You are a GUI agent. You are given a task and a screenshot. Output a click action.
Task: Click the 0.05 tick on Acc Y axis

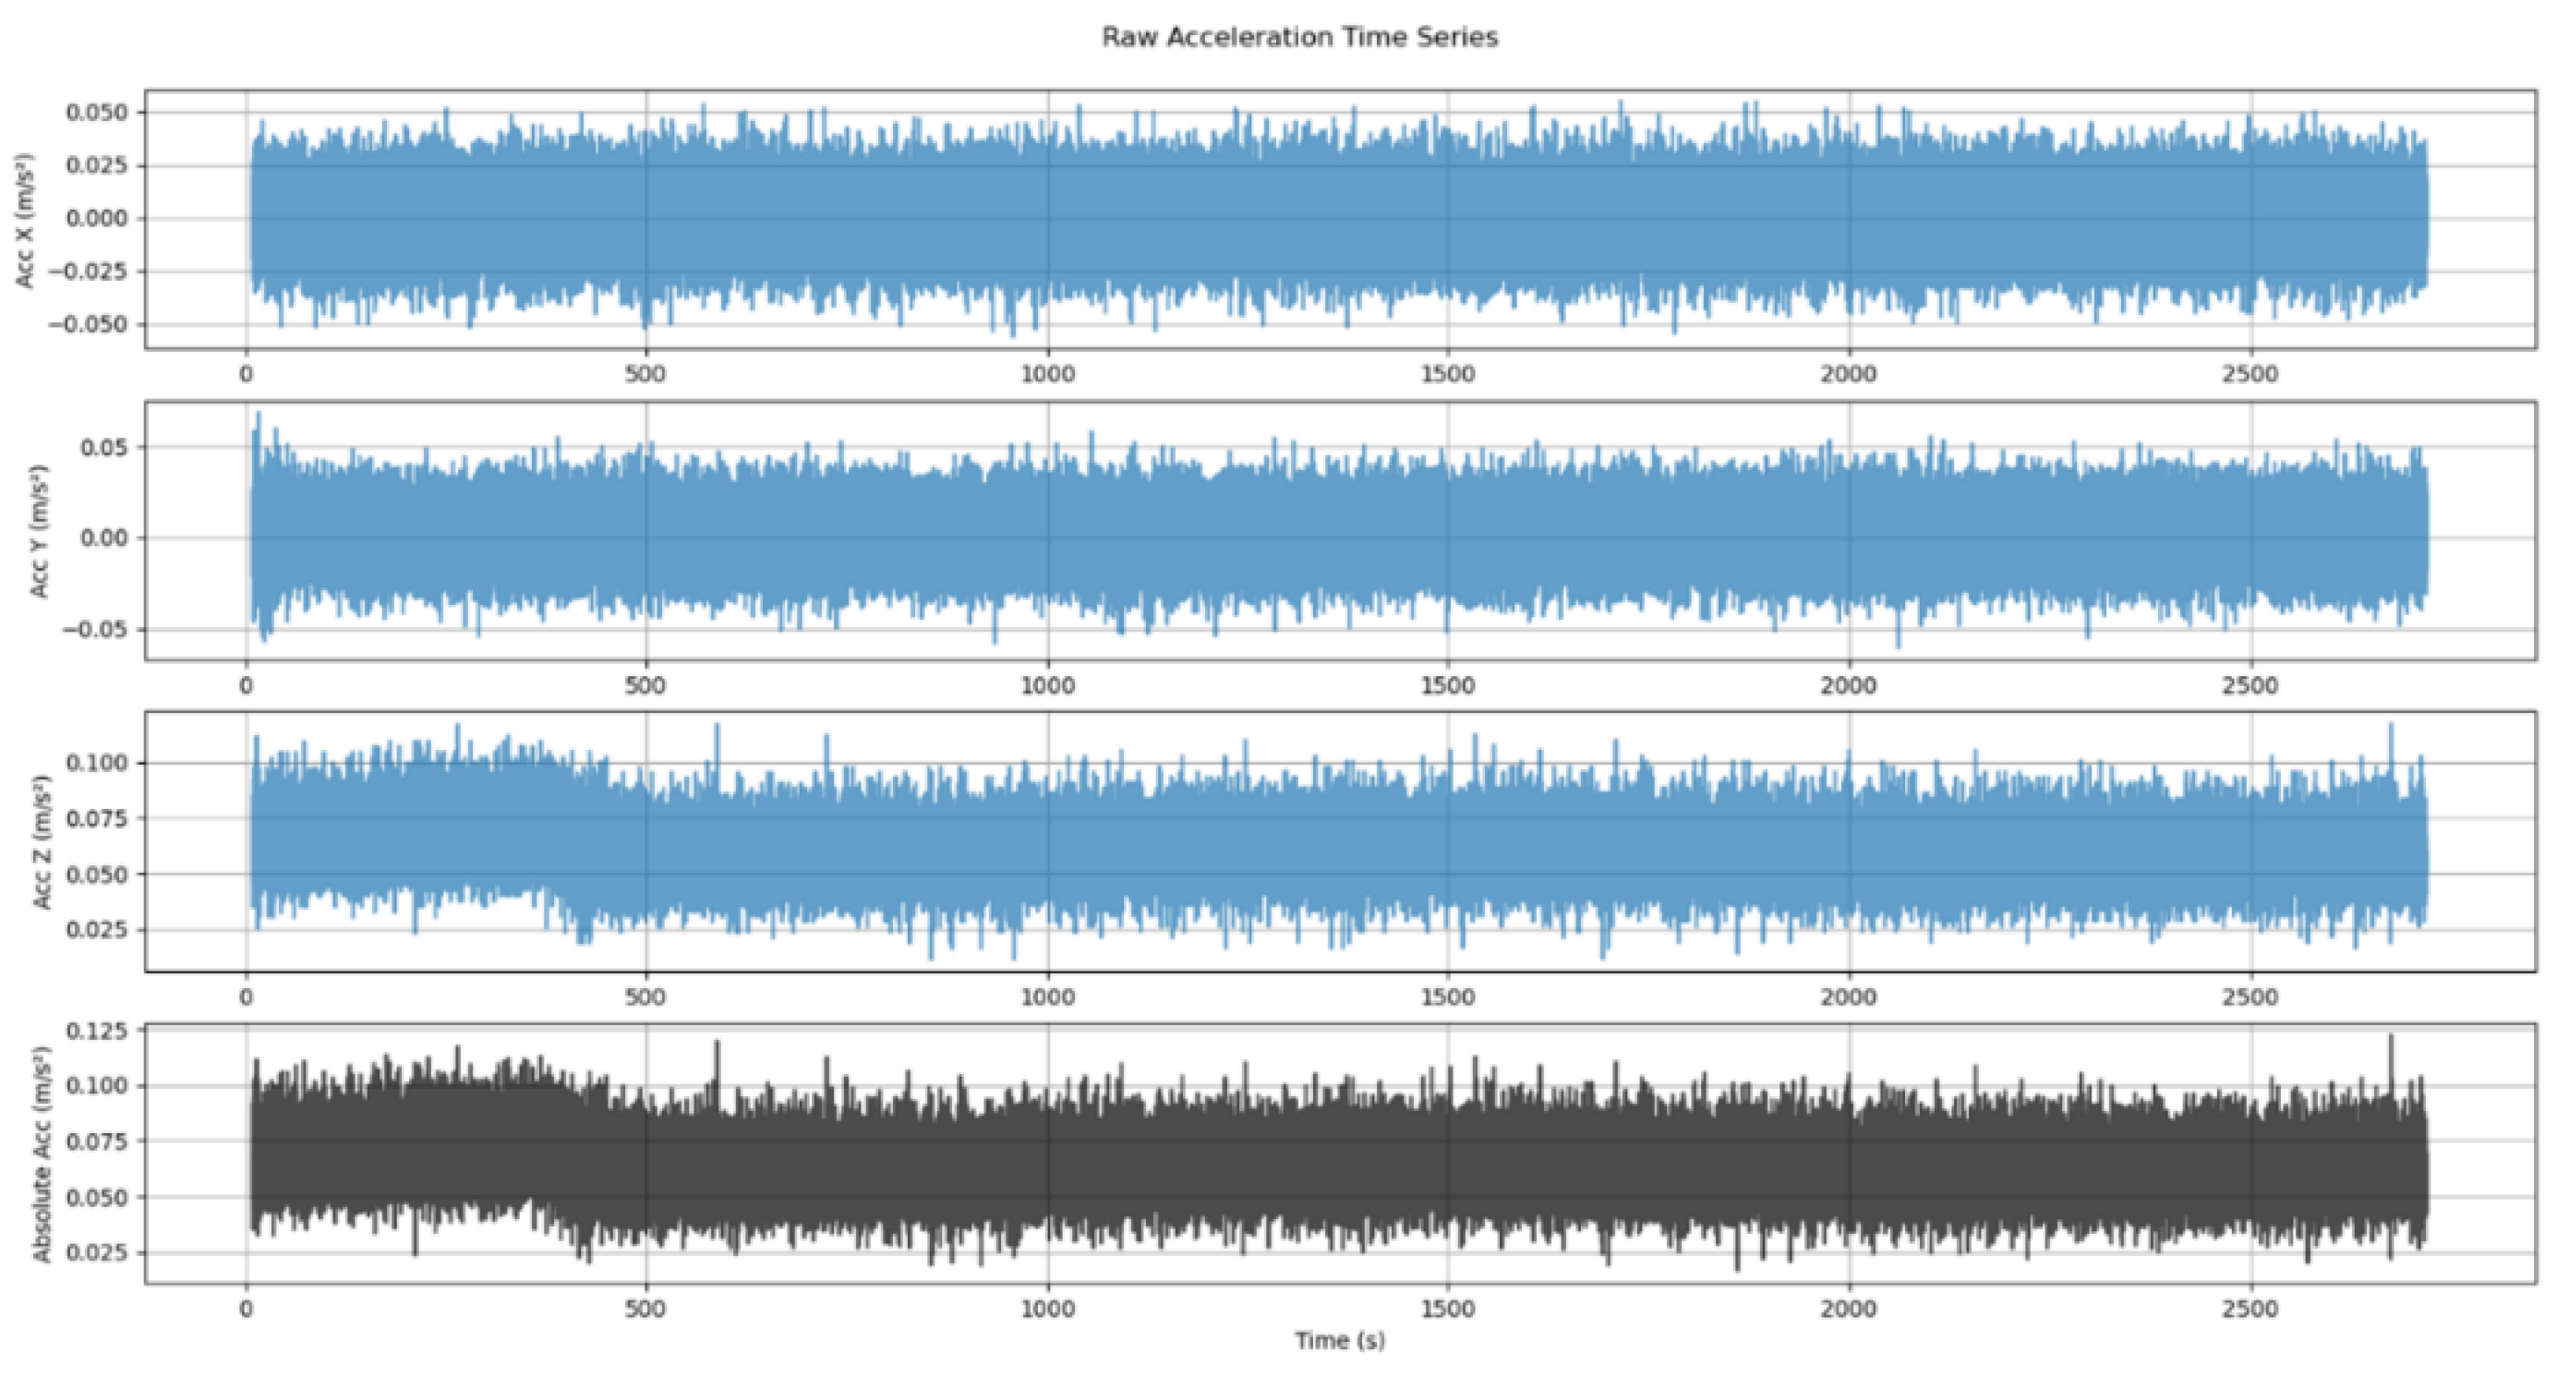(x=103, y=448)
